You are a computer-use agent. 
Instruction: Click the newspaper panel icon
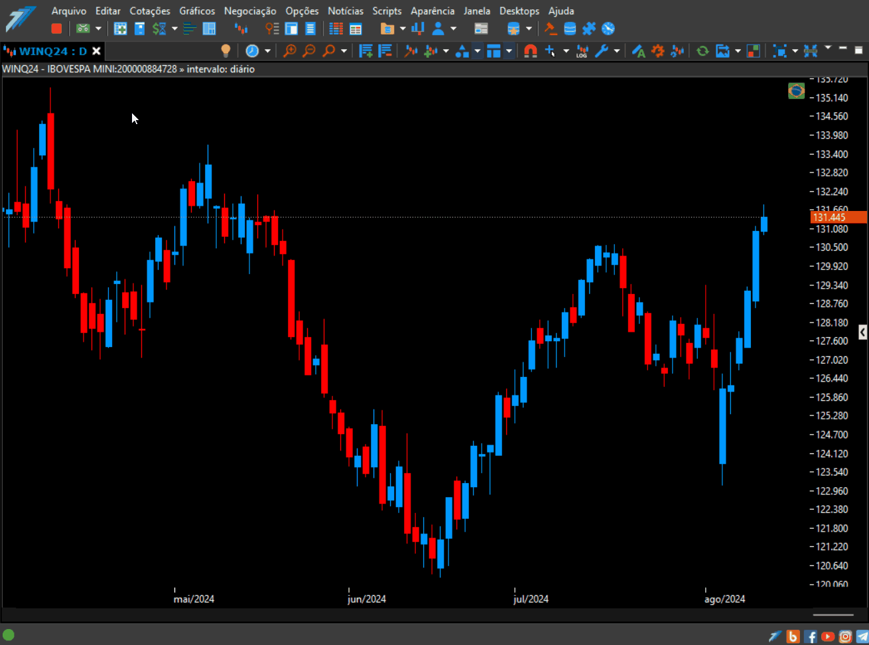[481, 29]
